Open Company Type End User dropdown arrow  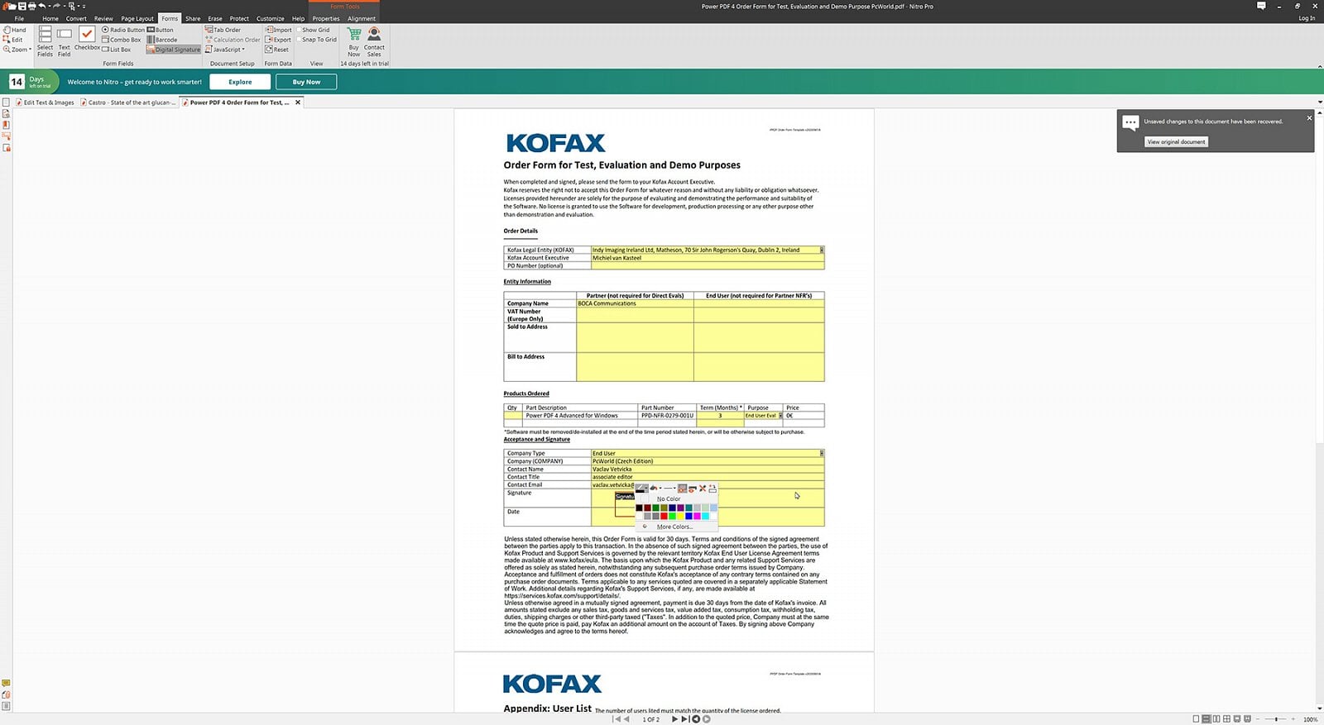pos(822,453)
